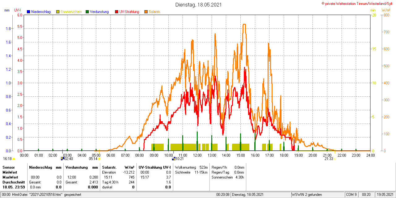Image resolution: width=396 pixels, height=198 pixels.
Task: Click the Verdunstung Gesamt value 2.413
Action: pos(93,182)
